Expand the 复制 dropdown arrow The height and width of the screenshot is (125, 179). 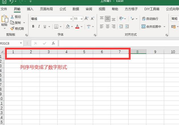pyautogui.click(x=24, y=23)
